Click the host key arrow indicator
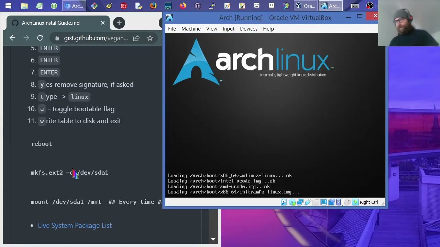The width and height of the screenshot is (440, 247). pyautogui.click(x=355, y=202)
